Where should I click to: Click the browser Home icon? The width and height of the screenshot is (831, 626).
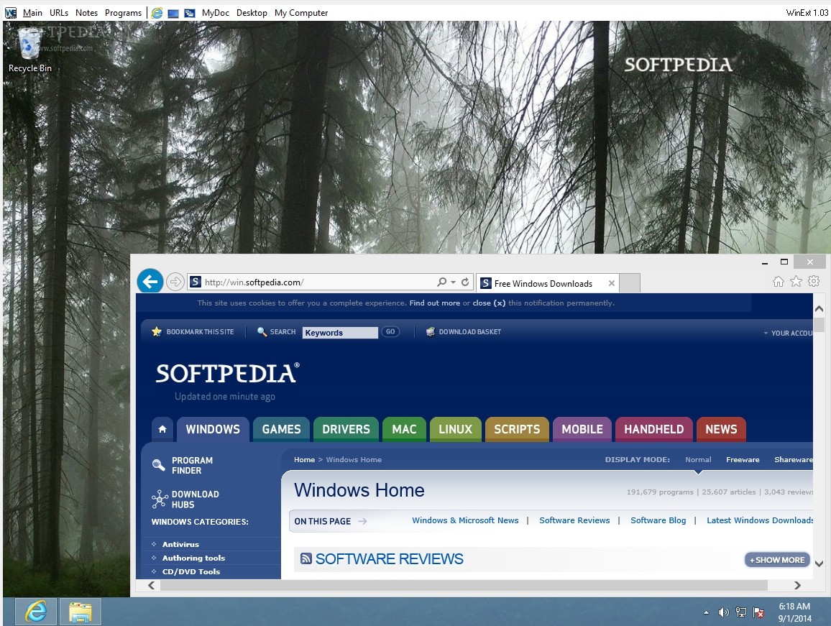click(778, 282)
